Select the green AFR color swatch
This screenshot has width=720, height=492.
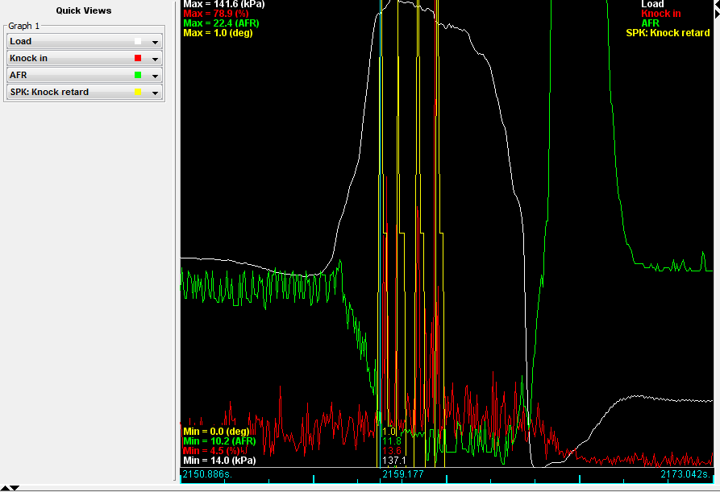[x=138, y=75]
